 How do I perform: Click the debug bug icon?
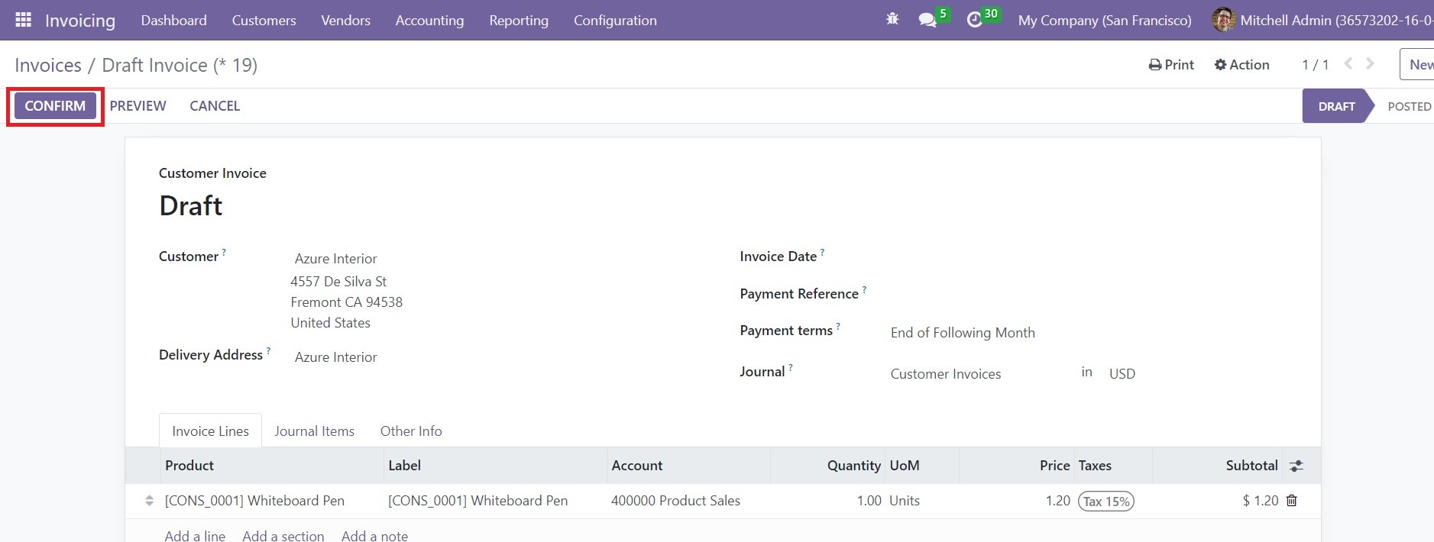892,20
